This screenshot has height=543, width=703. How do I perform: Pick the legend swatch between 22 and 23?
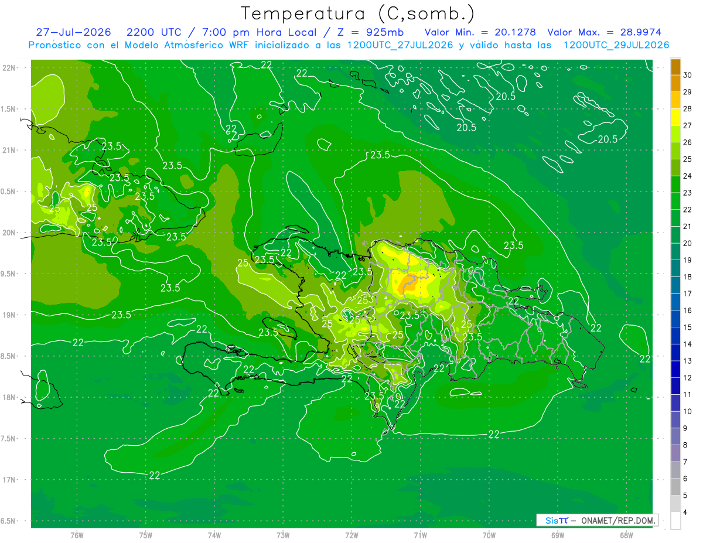coord(675,201)
